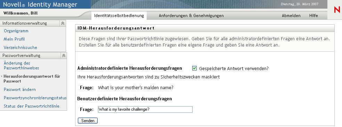Screen dimensions: 342x127
Task: Click the date Dienstag, 20. März 2007
Action: [x=300, y=4]
